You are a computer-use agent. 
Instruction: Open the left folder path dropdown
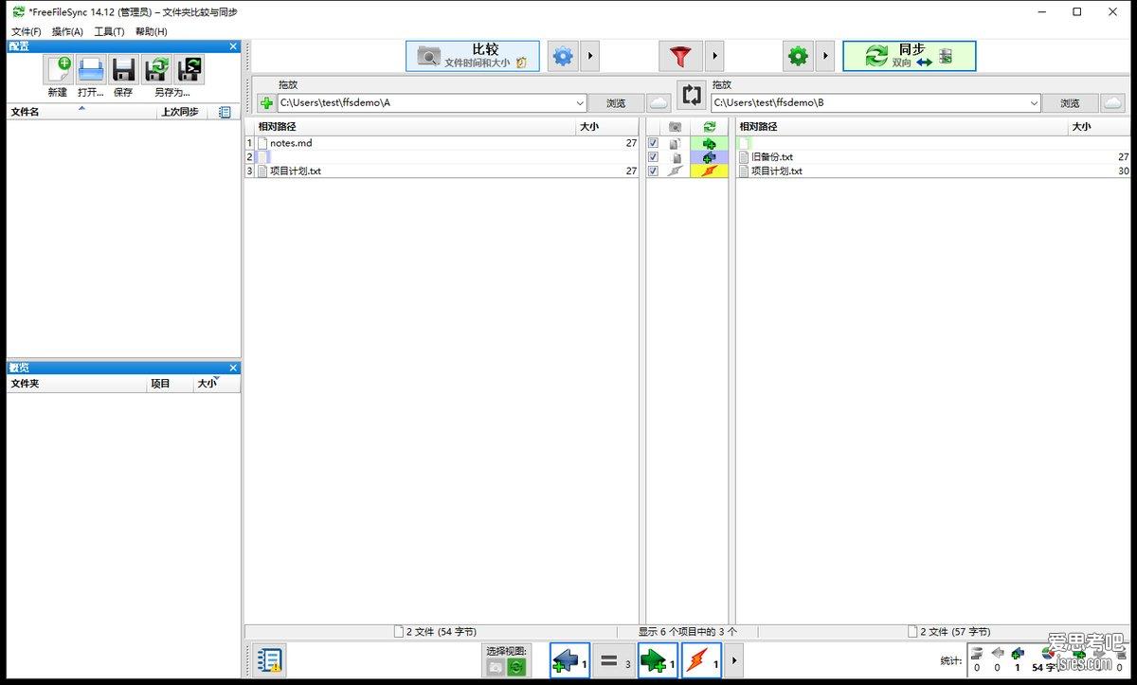[x=580, y=103]
